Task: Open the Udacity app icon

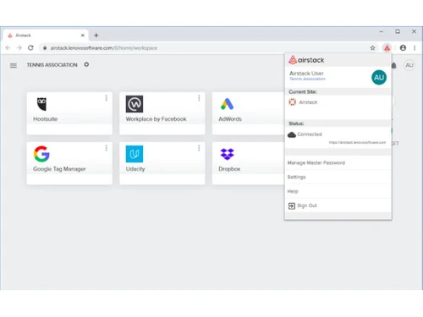Action: 135,154
